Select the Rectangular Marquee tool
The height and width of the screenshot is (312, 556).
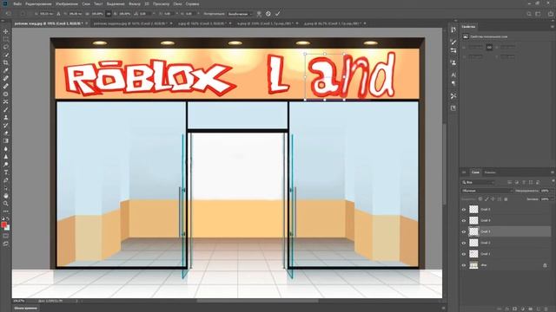click(x=6, y=39)
